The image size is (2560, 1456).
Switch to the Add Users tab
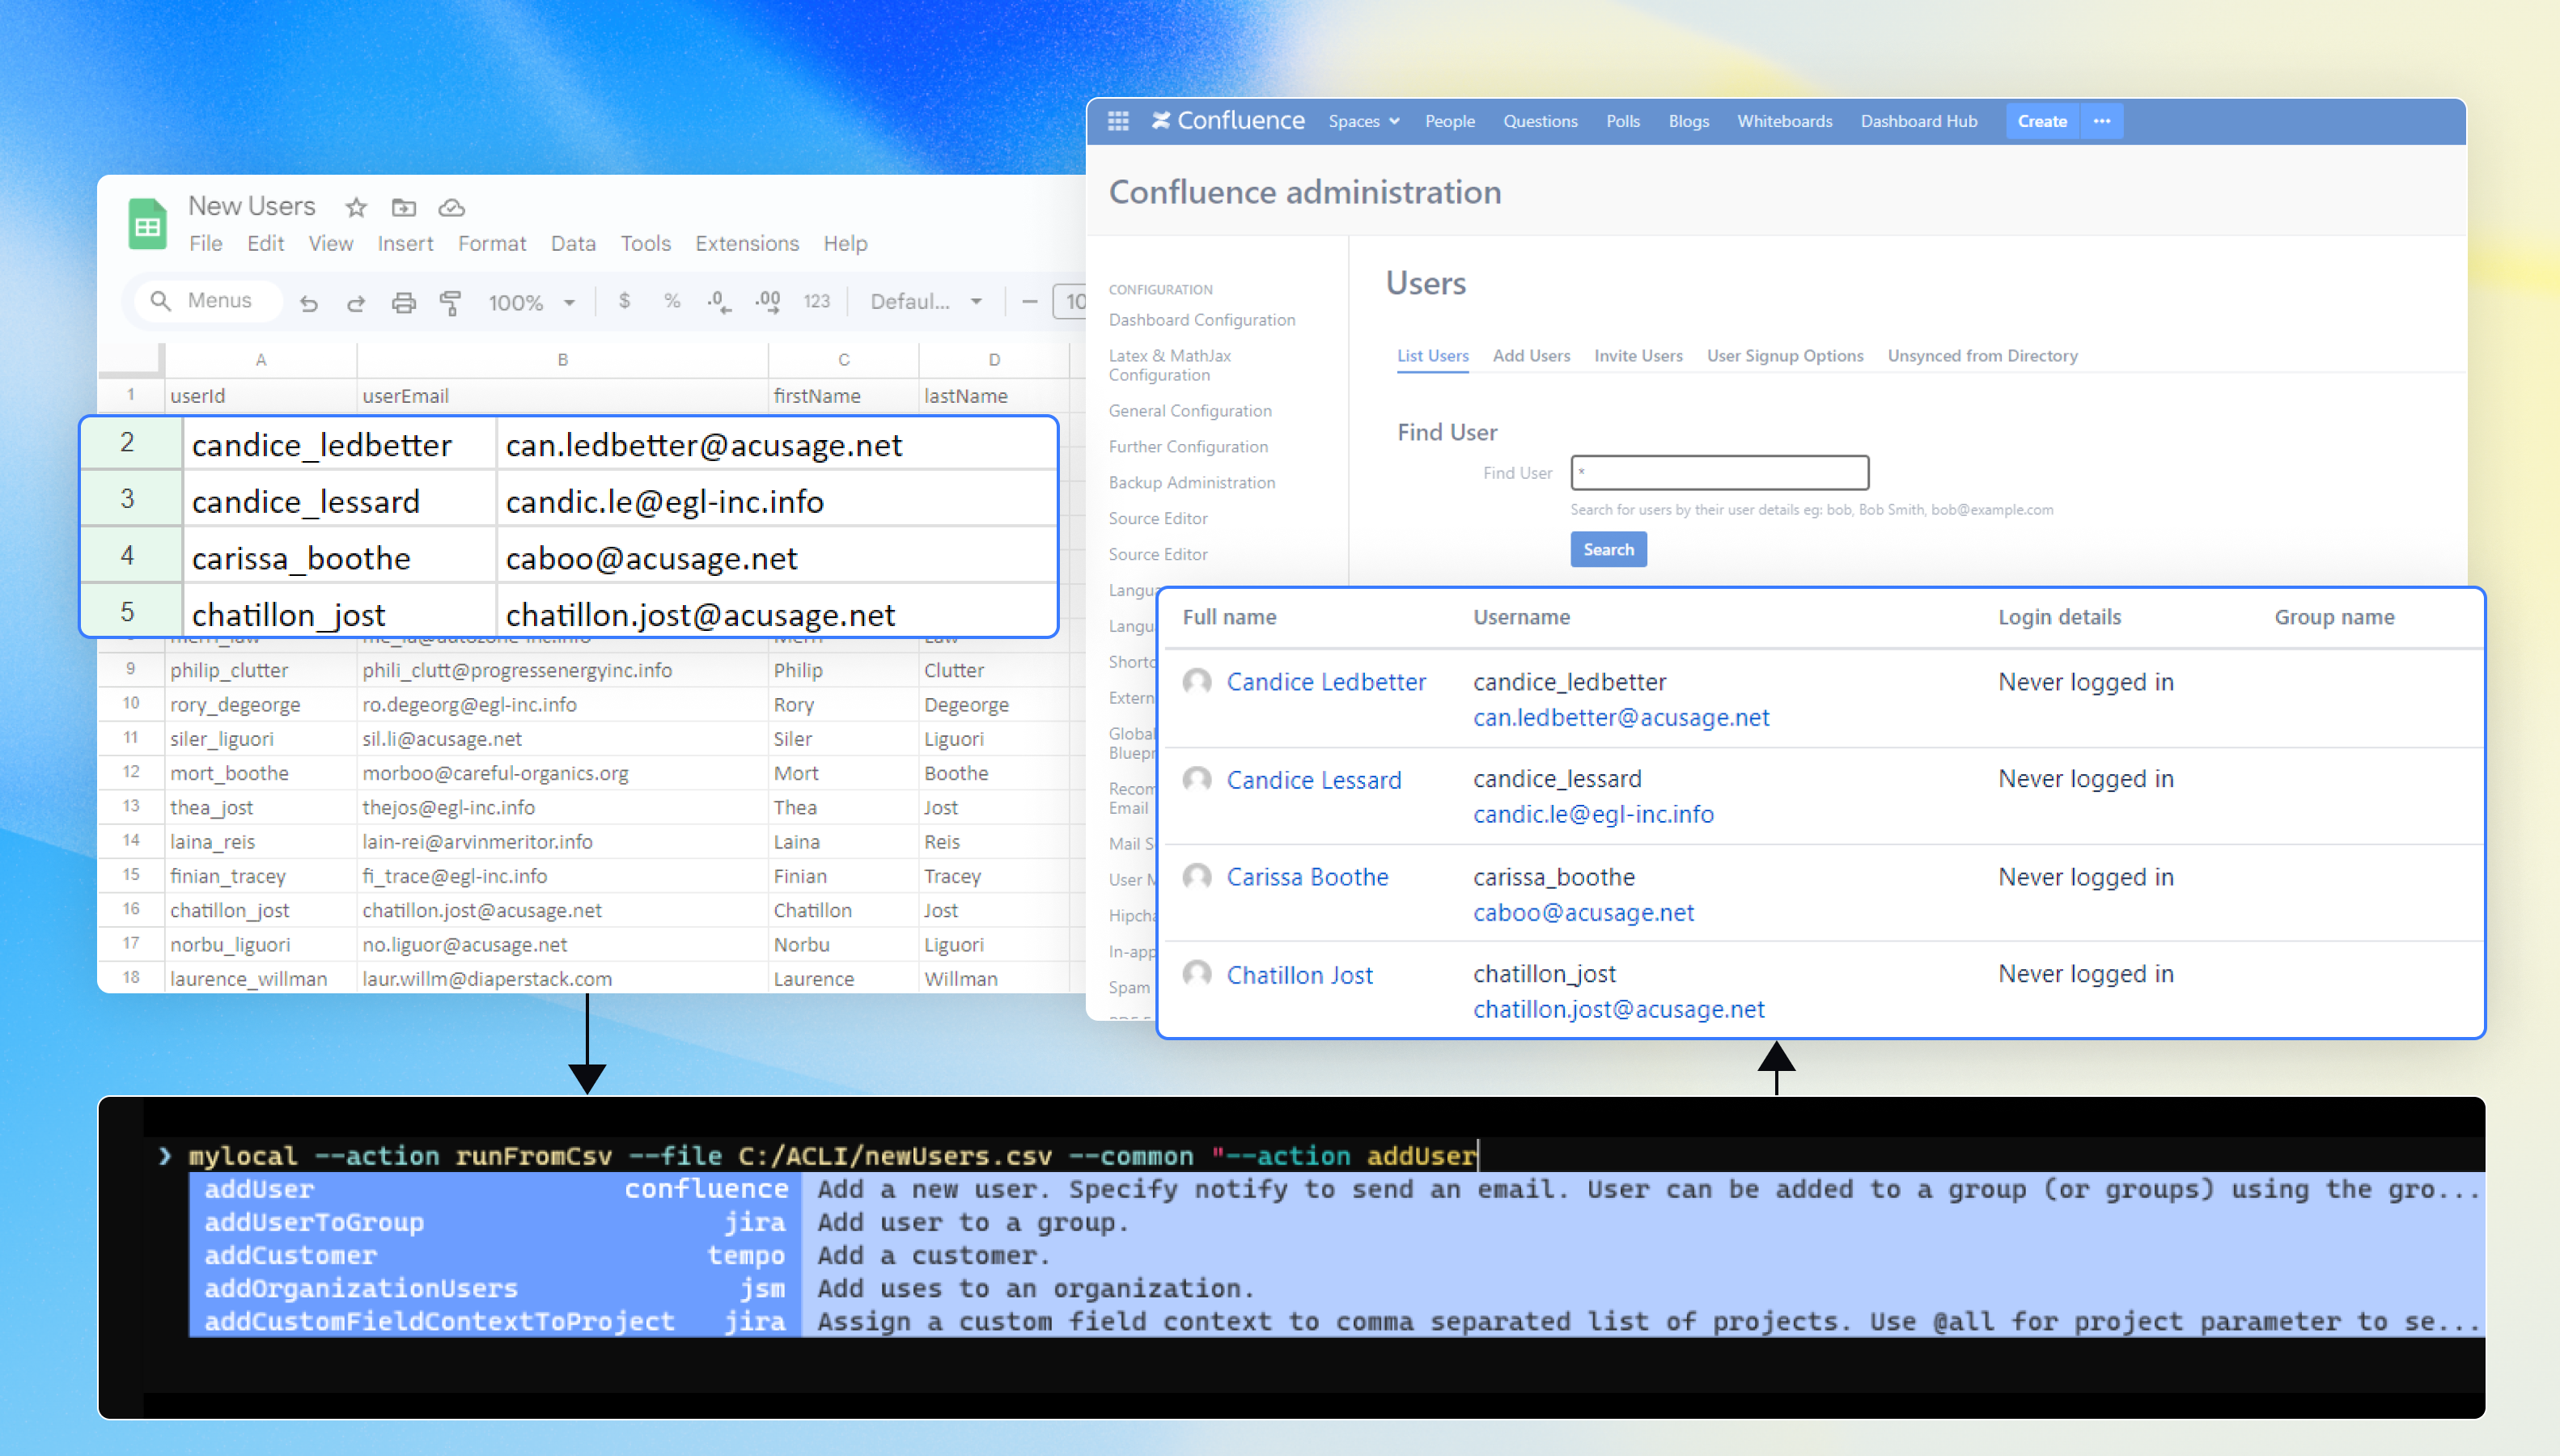click(1530, 356)
